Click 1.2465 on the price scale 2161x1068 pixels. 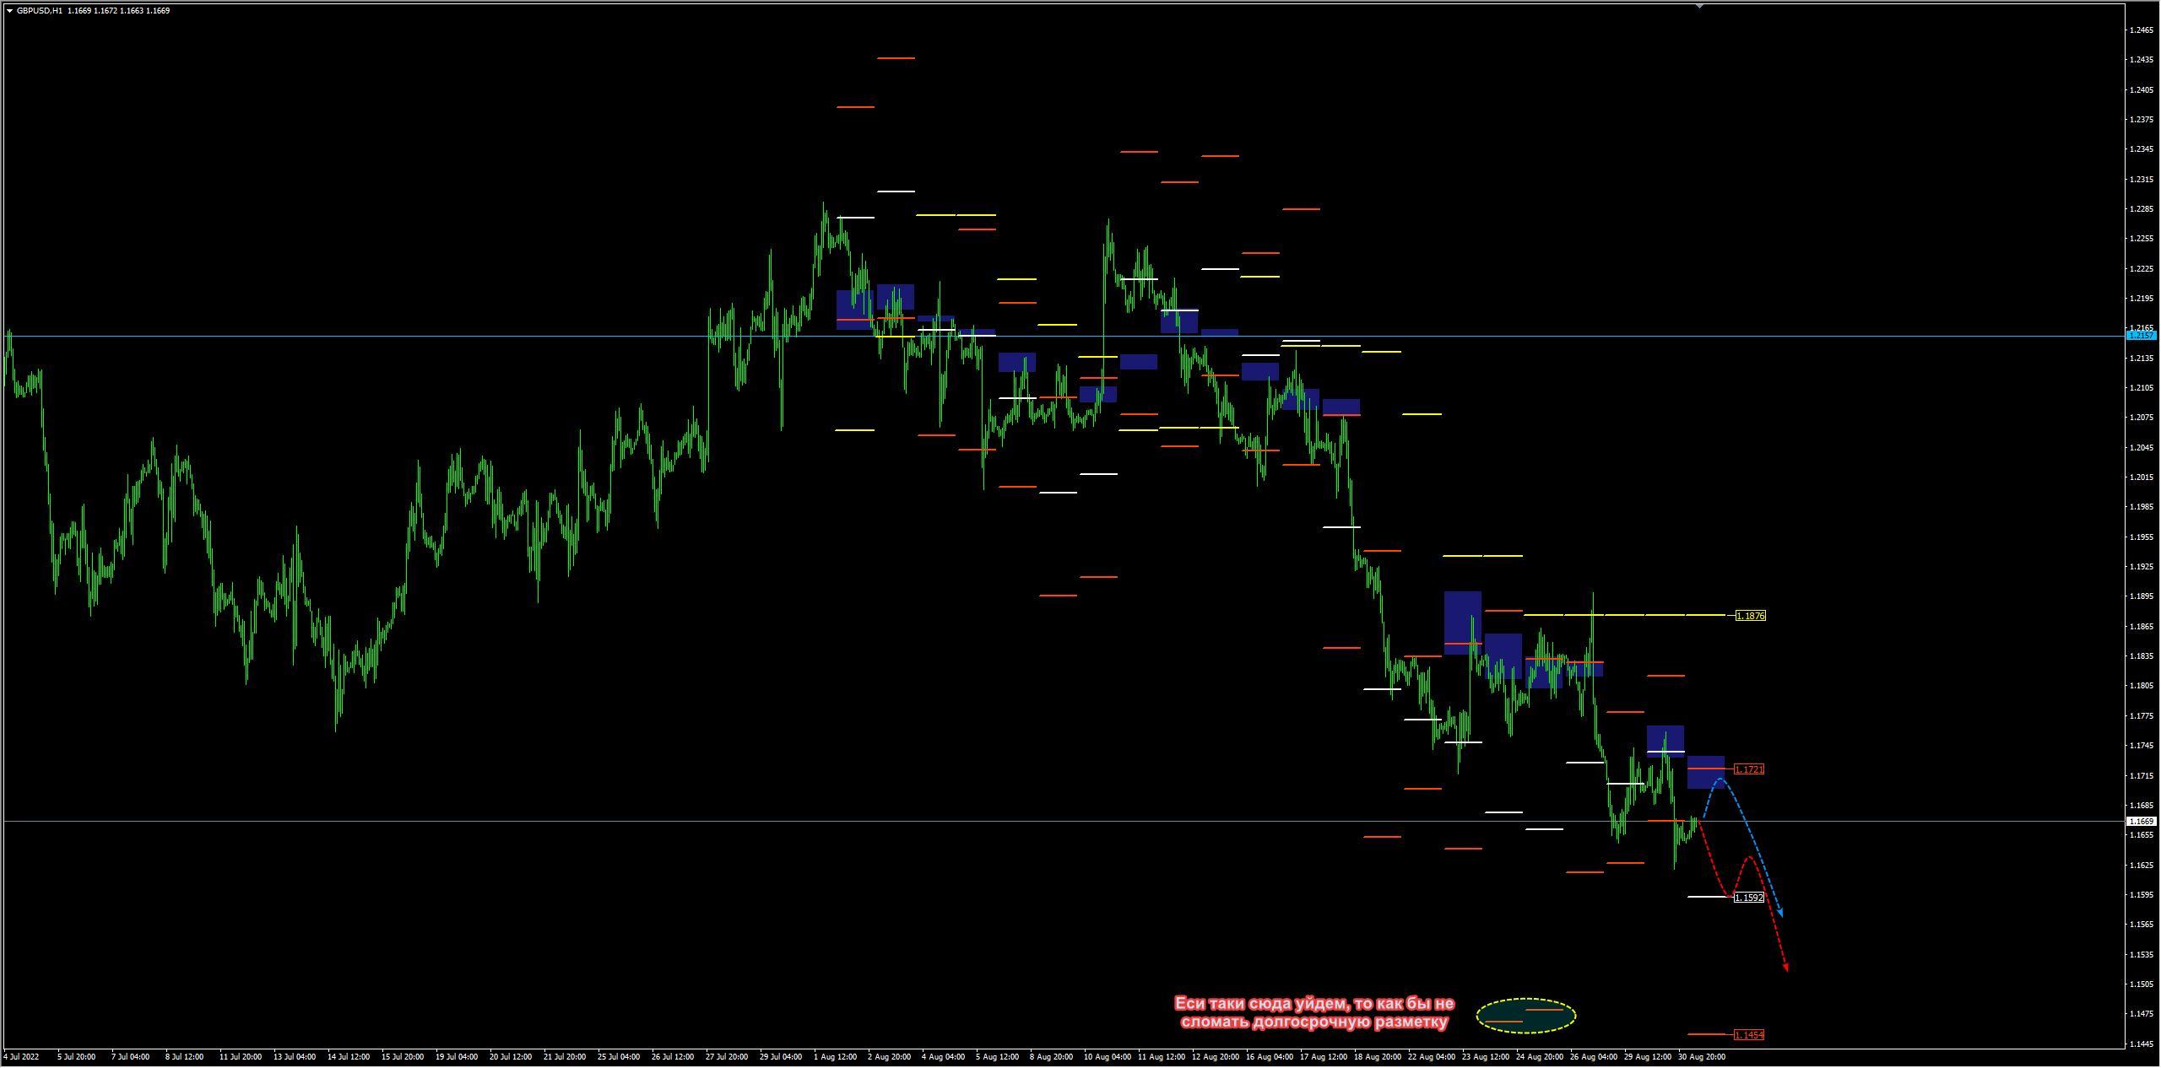coord(2141,30)
